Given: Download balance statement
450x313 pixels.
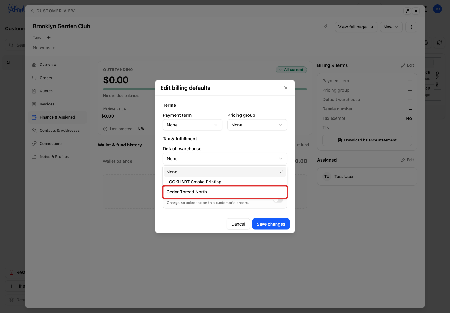Looking at the screenshot, I should point(367,140).
